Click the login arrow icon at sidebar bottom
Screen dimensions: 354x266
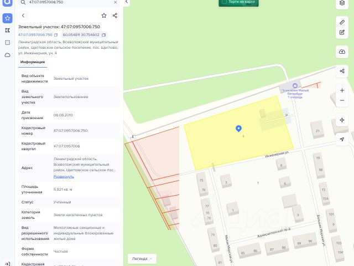7,264
